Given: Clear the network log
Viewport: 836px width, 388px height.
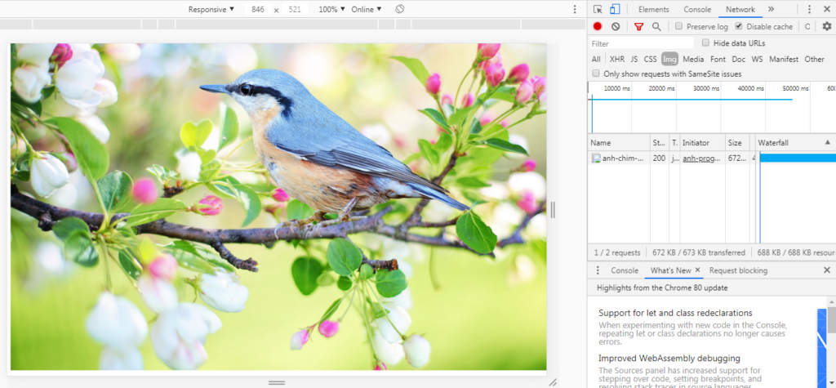Looking at the screenshot, I should point(616,27).
